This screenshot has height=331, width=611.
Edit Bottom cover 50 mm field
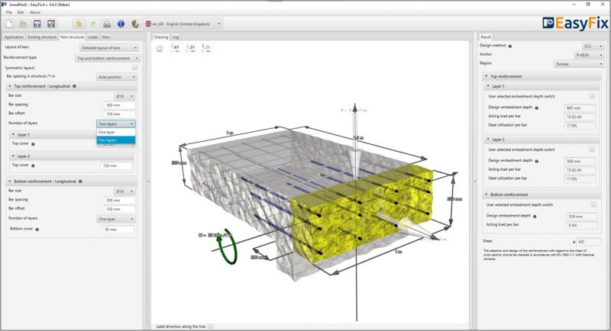coord(118,230)
